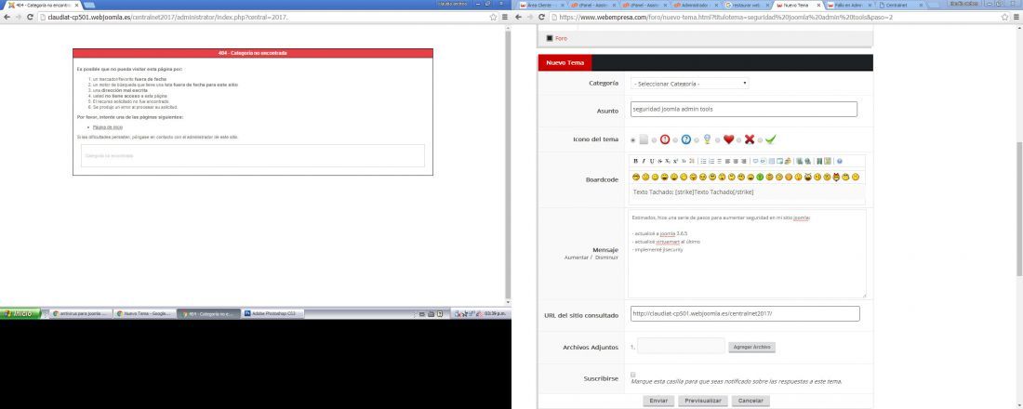Click the blue help icon in Boardcode toolbar

coord(840,161)
